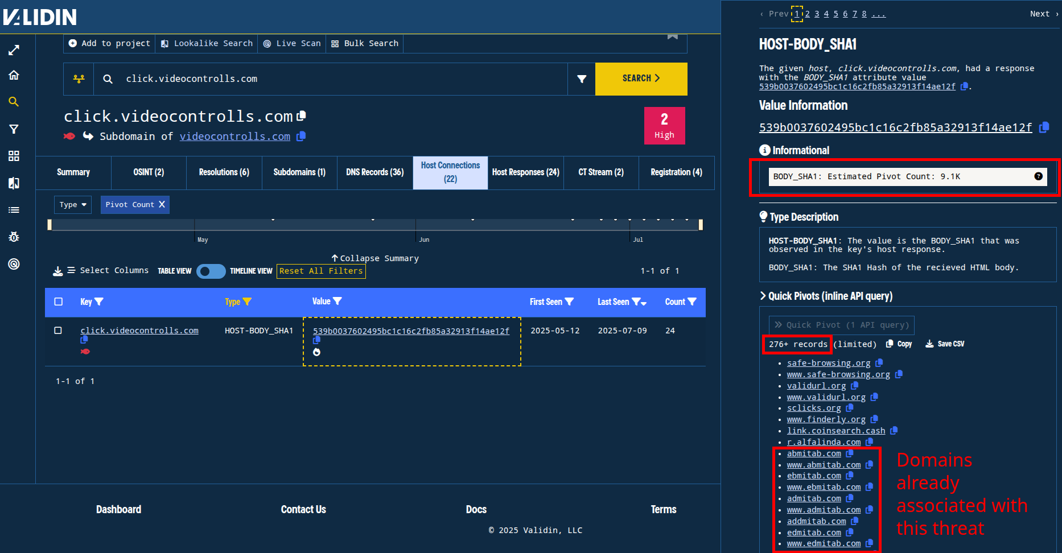
Task: Click the yellow SEARCH button
Action: coord(641,79)
